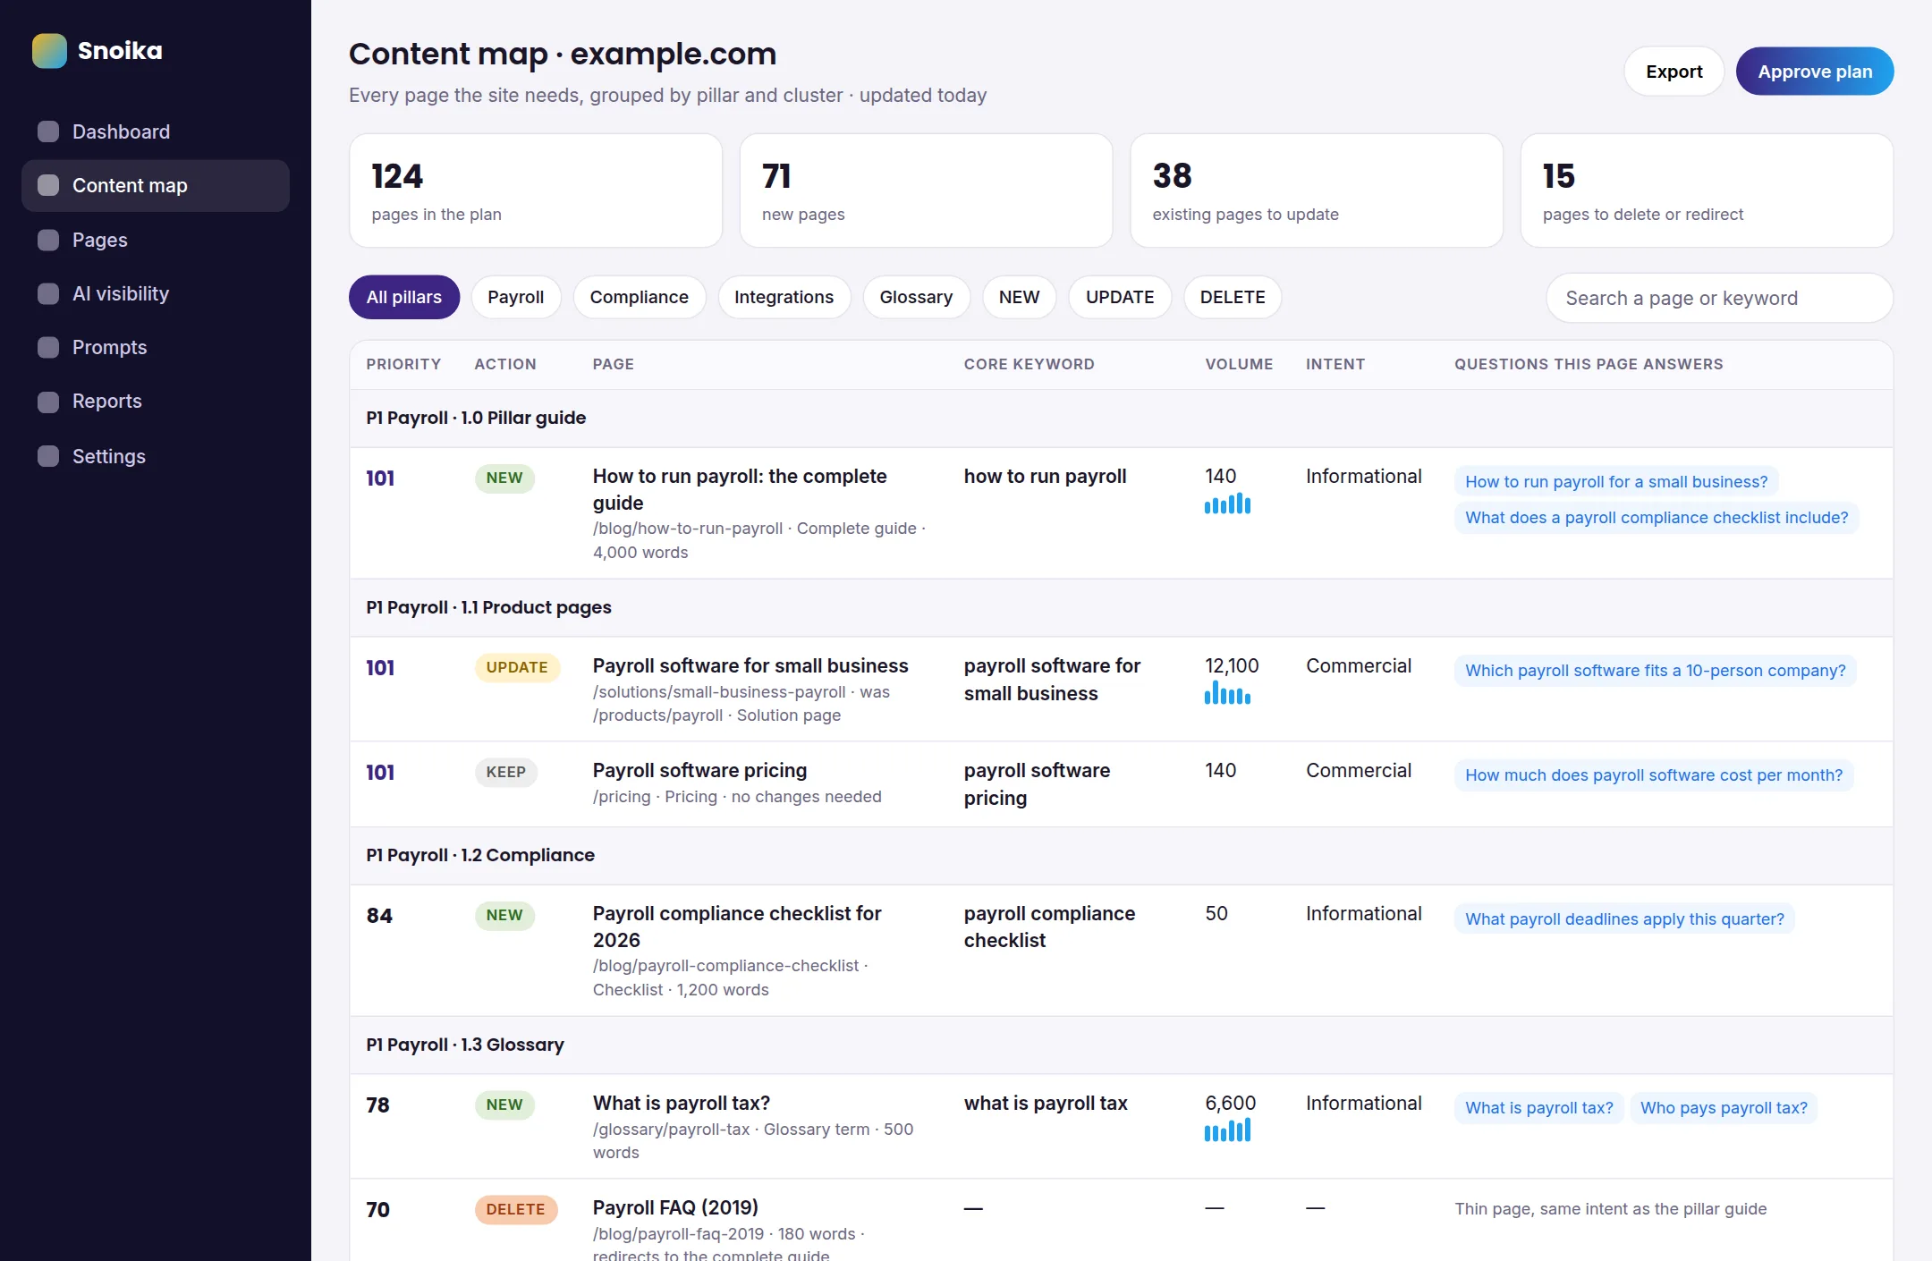Open question 'Which payroll software fits a 10-person company?'
The width and height of the screenshot is (1932, 1261).
pyautogui.click(x=1655, y=671)
